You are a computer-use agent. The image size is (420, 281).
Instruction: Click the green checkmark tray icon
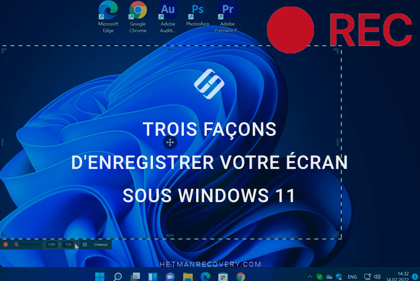[319, 277]
